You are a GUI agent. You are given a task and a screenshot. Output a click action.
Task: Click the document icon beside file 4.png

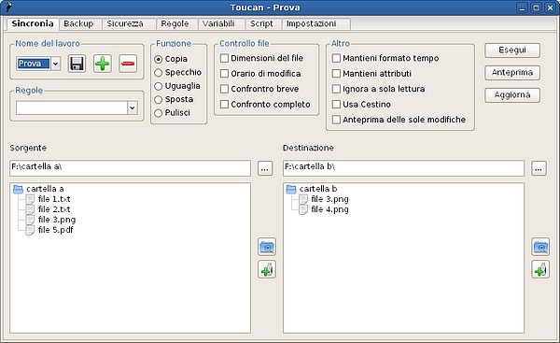point(303,209)
